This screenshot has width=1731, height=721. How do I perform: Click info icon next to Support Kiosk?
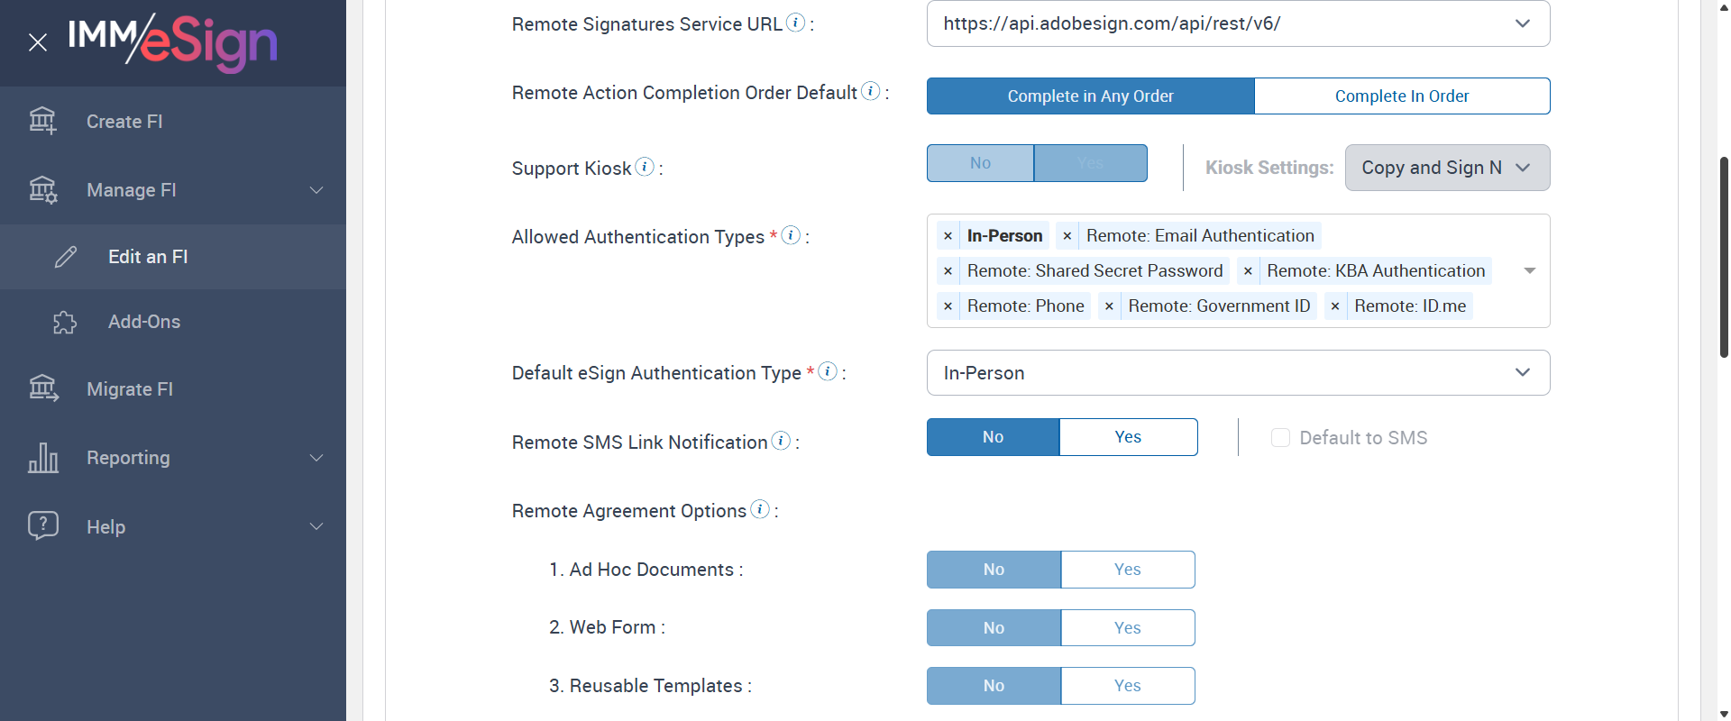pos(645,167)
